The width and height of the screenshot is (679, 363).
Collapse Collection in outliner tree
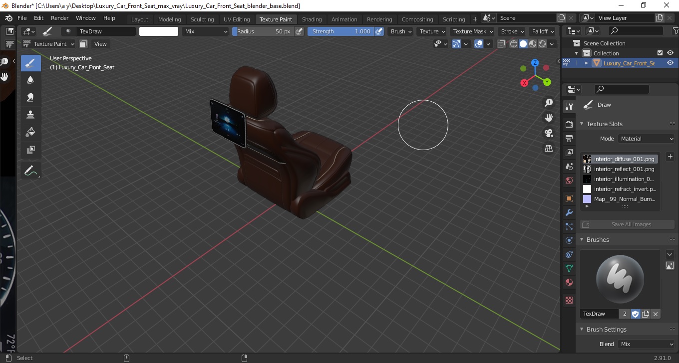point(577,53)
